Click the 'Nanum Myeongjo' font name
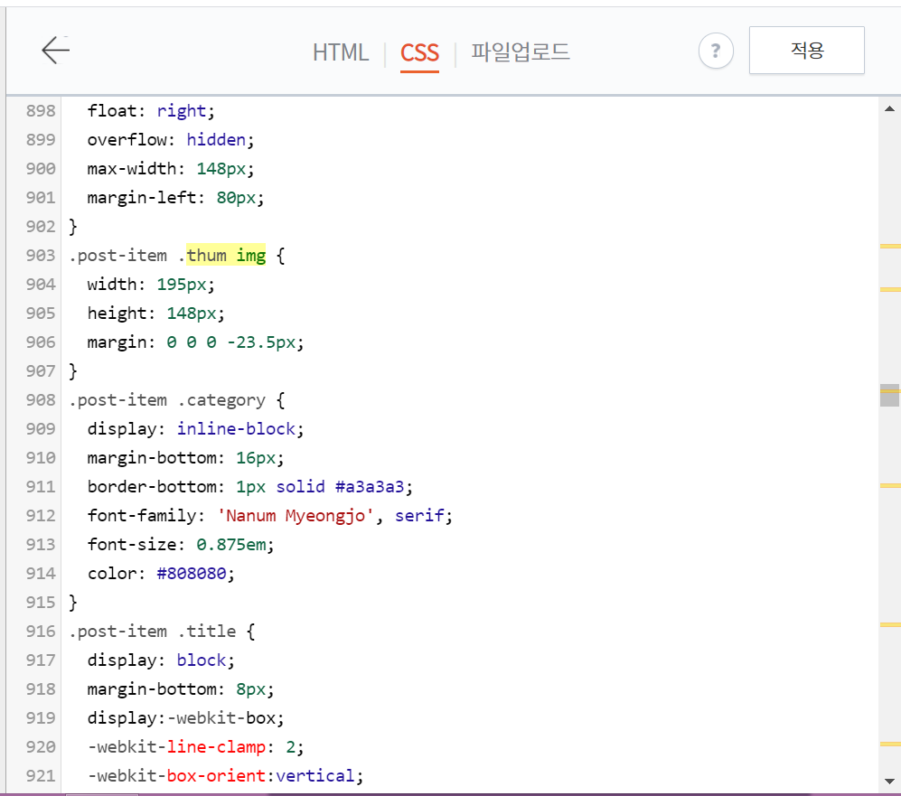The width and height of the screenshot is (901, 796). click(x=296, y=515)
